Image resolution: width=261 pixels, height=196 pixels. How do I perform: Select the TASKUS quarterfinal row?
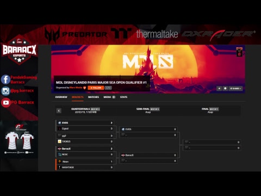click(x=85, y=142)
